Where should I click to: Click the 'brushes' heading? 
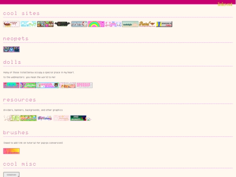16,132
